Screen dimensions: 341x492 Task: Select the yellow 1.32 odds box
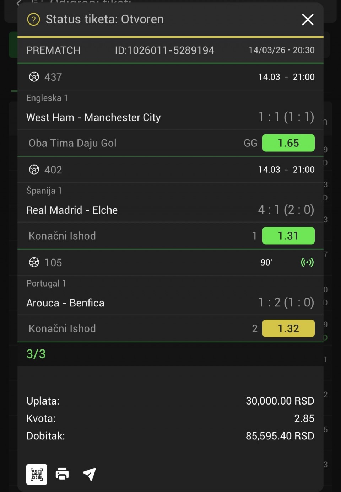288,328
